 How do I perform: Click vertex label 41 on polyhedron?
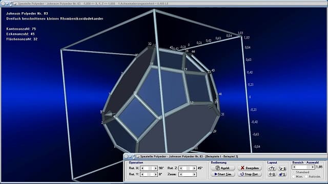[x=220, y=94]
